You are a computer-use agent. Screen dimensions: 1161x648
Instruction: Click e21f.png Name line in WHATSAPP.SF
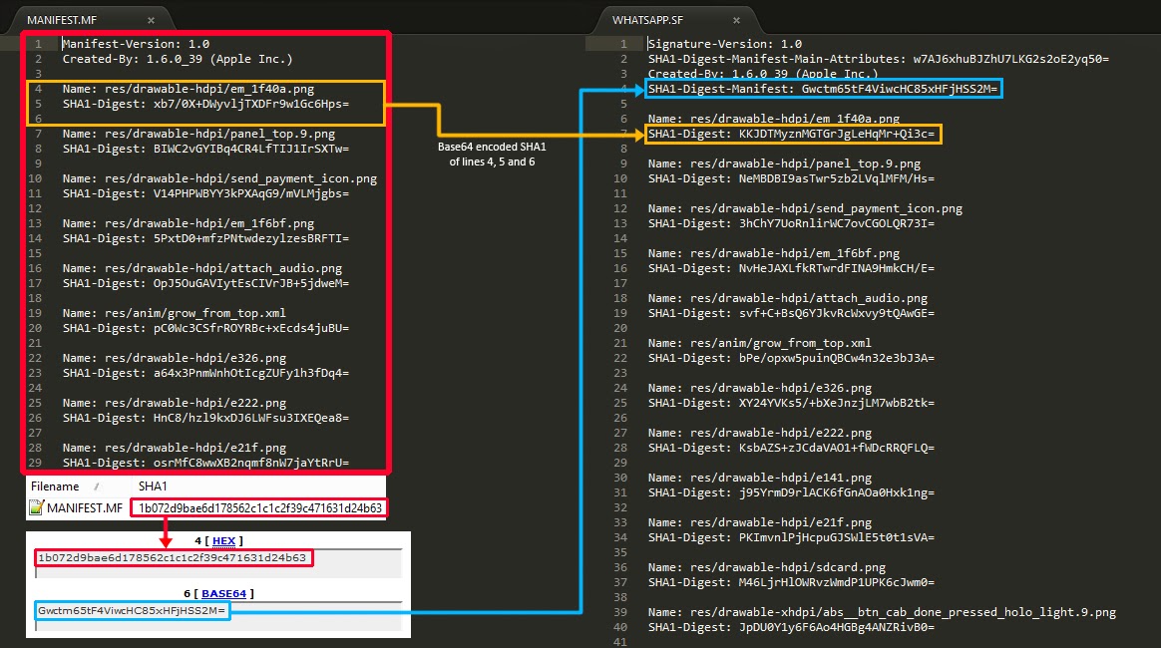tap(760, 523)
